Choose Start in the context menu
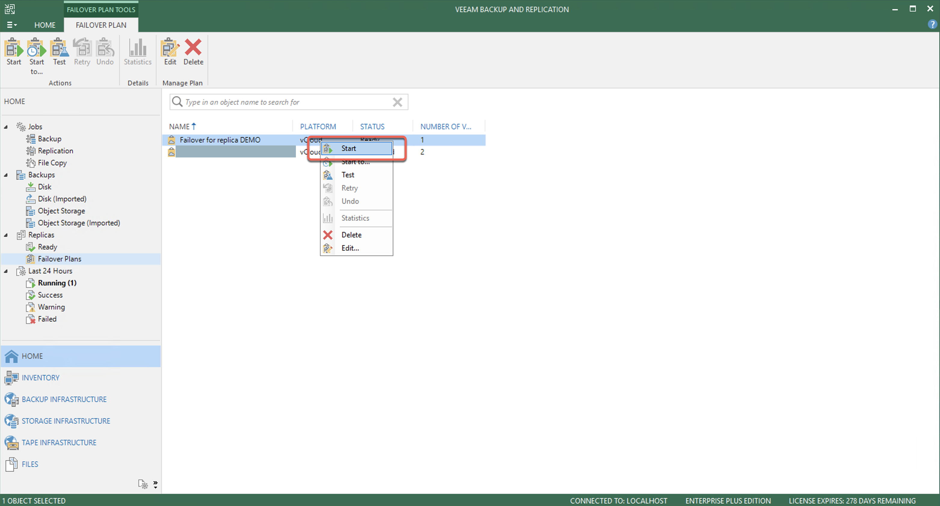Viewport: 940px width, 506px height. coord(349,148)
